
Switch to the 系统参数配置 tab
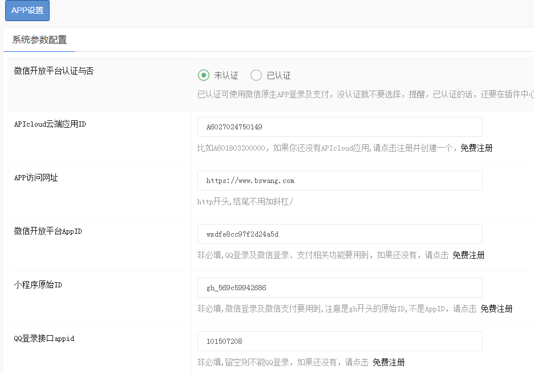tap(39, 40)
